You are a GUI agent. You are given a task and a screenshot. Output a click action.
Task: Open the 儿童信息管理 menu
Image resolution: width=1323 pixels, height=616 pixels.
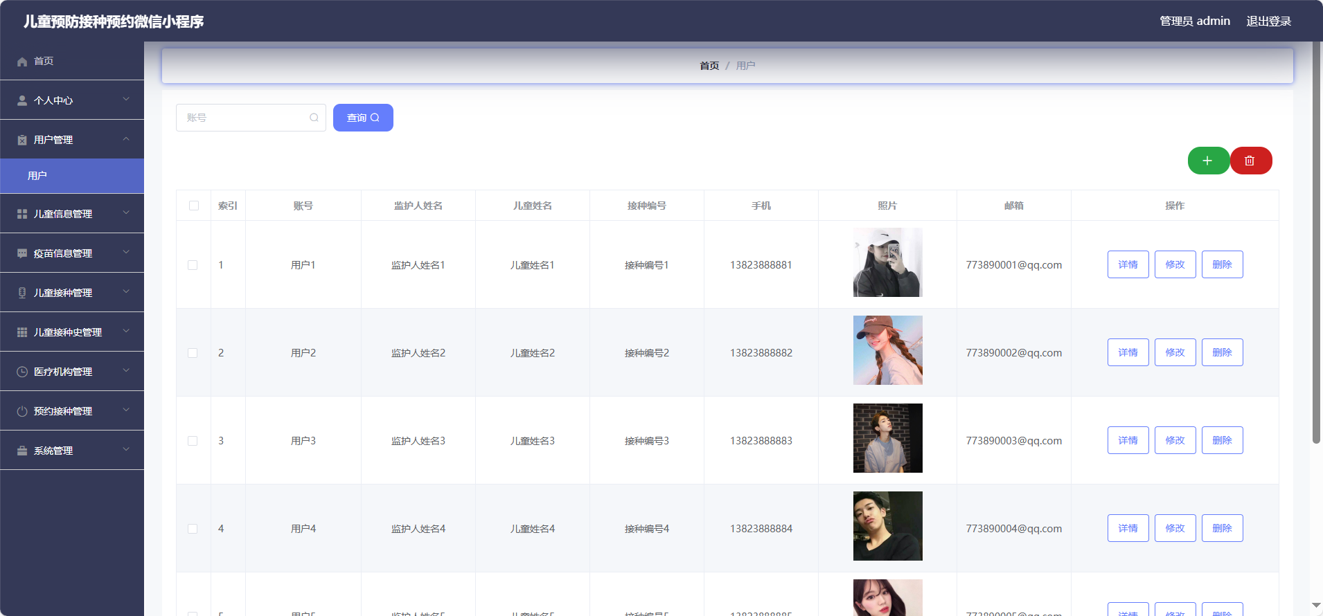[x=72, y=214]
